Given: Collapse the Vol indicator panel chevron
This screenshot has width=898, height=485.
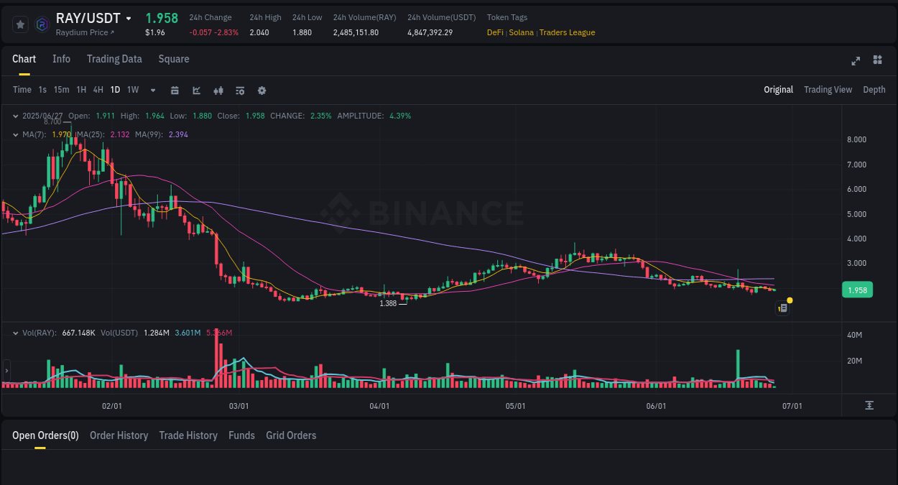Looking at the screenshot, I should tap(15, 332).
